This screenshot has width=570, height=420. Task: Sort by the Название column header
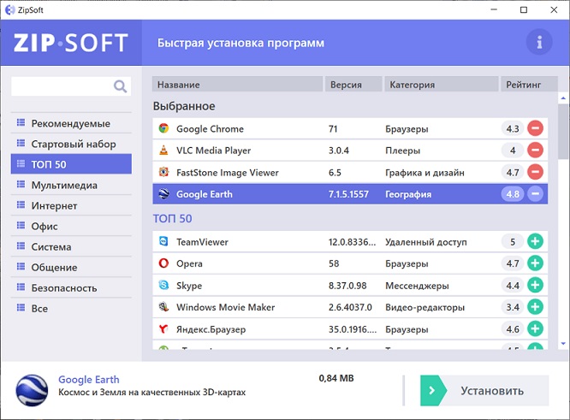pyautogui.click(x=237, y=85)
